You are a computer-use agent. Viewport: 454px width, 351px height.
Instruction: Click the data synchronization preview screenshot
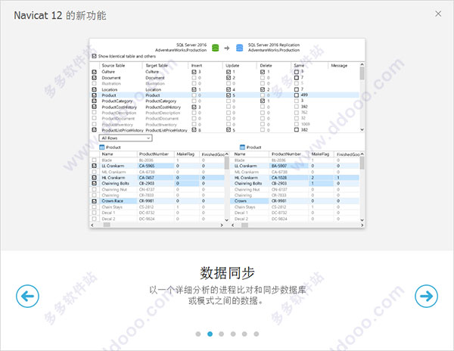pos(227,133)
